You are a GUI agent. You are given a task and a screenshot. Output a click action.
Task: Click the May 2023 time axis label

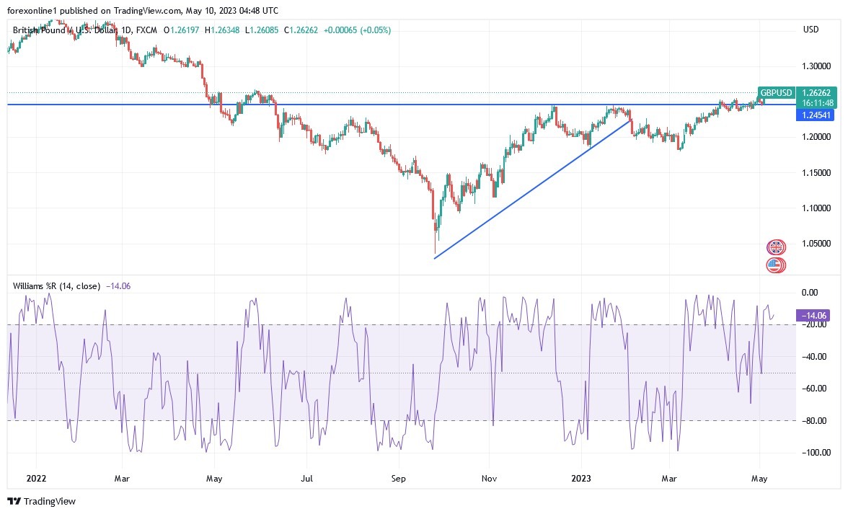[759, 479]
